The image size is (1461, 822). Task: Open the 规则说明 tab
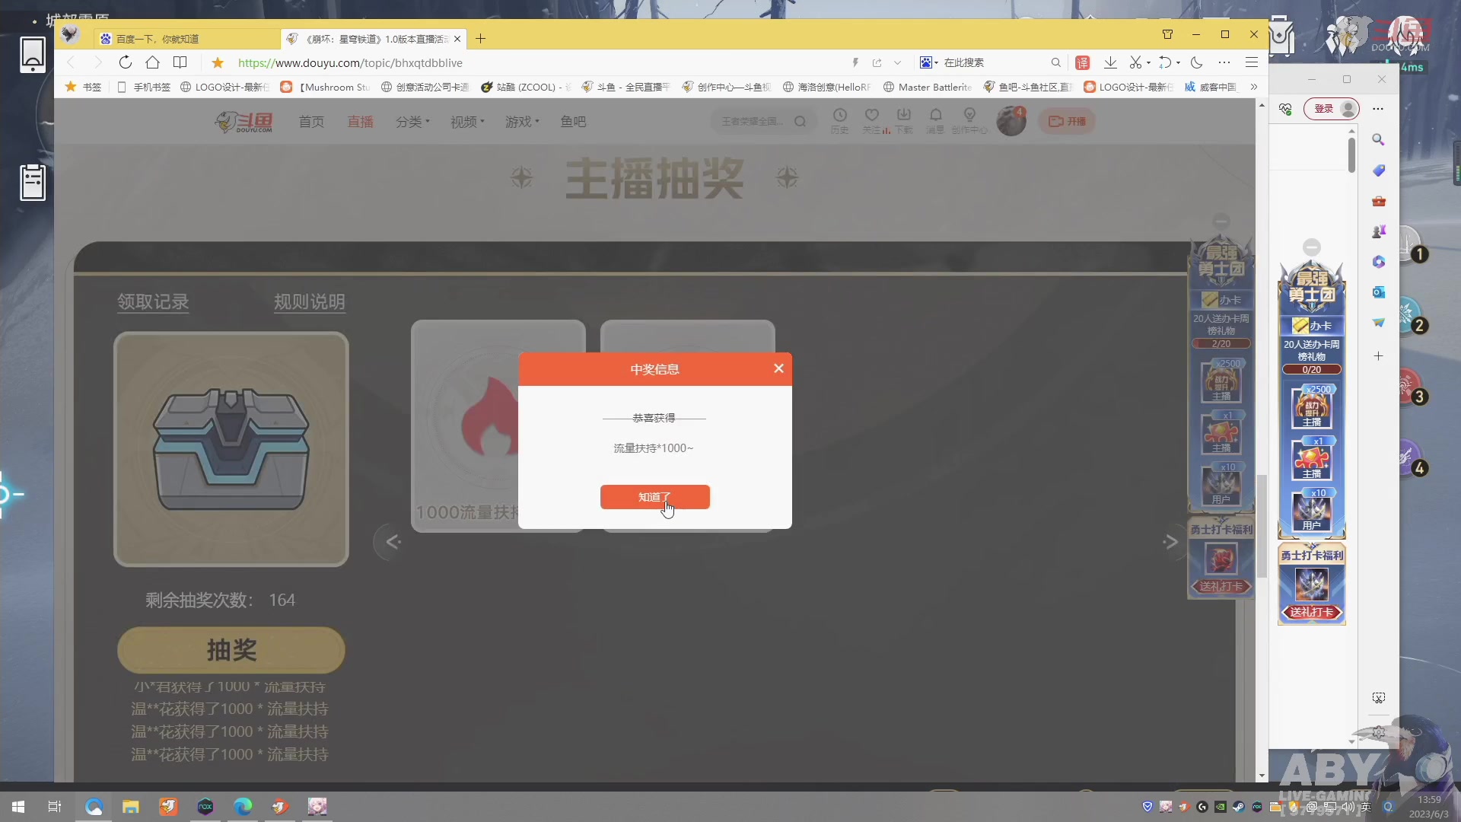click(x=309, y=302)
